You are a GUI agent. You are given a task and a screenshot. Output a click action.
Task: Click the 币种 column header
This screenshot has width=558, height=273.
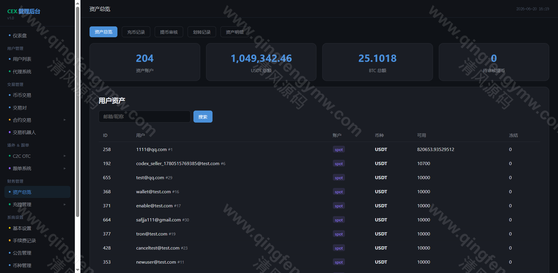379,135
